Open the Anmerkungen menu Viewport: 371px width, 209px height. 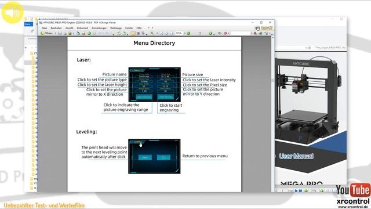pyautogui.click(x=99, y=28)
